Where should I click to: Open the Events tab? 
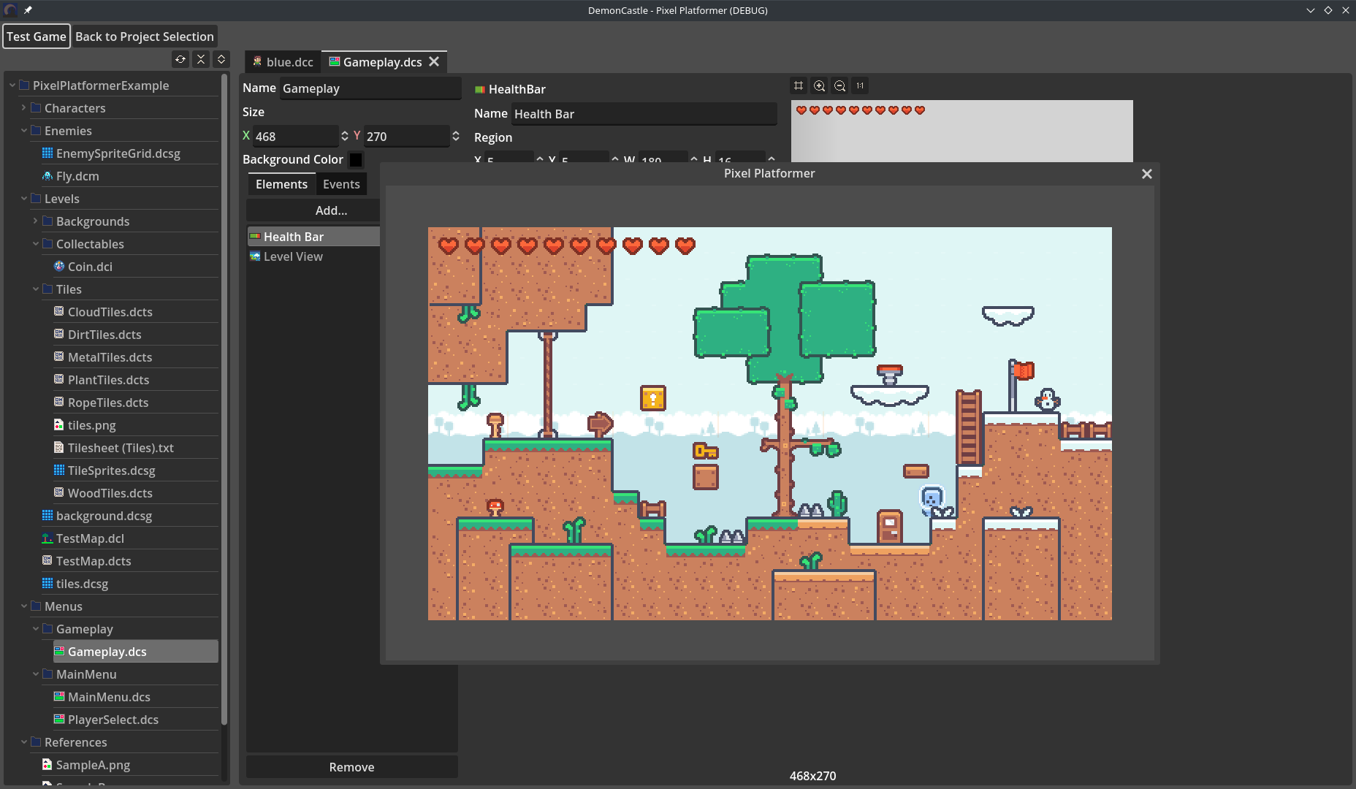tap(341, 184)
